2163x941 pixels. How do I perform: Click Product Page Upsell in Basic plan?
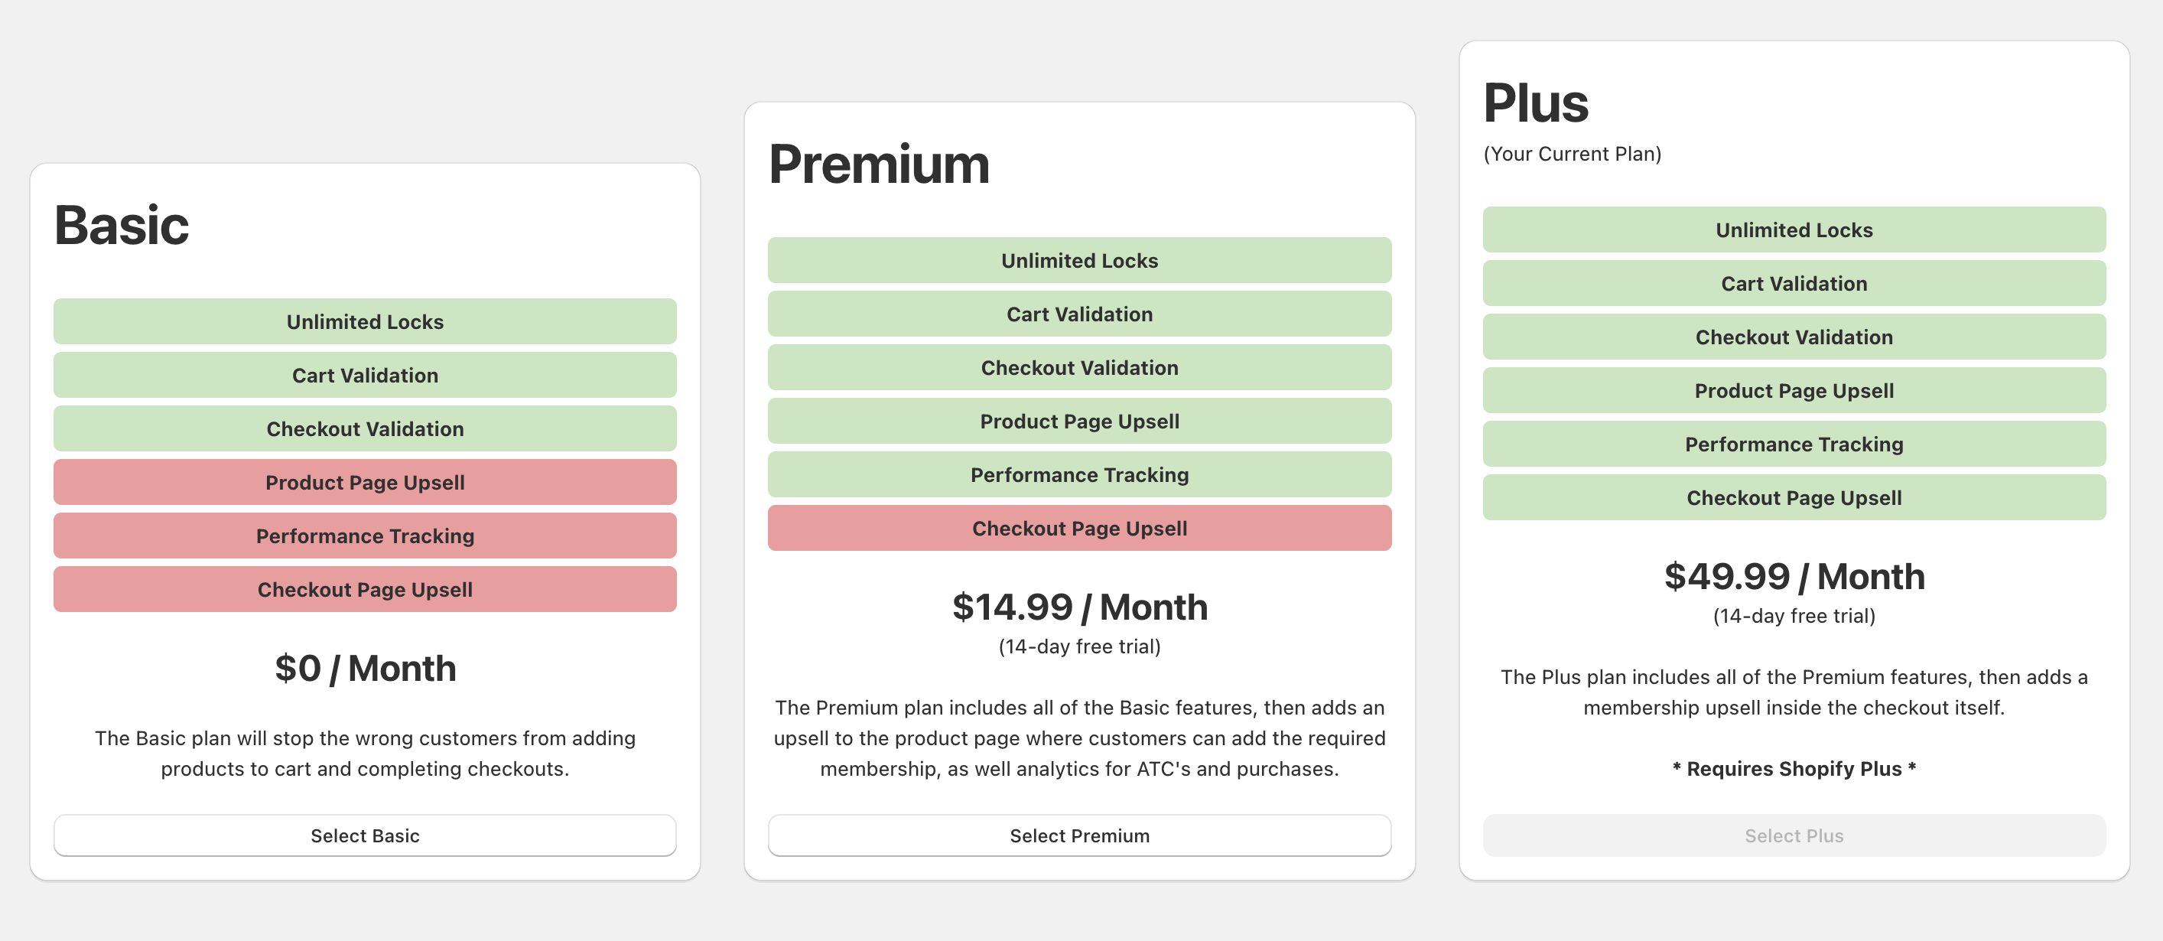[364, 482]
